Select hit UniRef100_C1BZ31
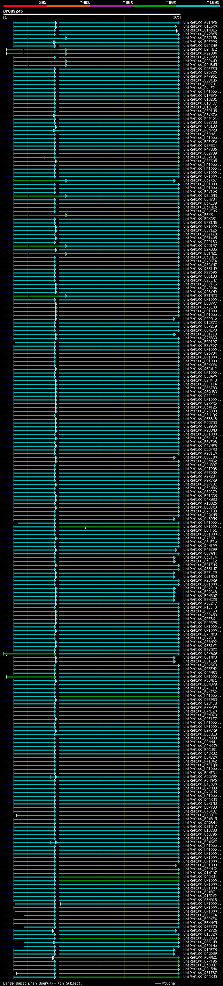Viewport: 223px width, 986px height. [x=200, y=100]
